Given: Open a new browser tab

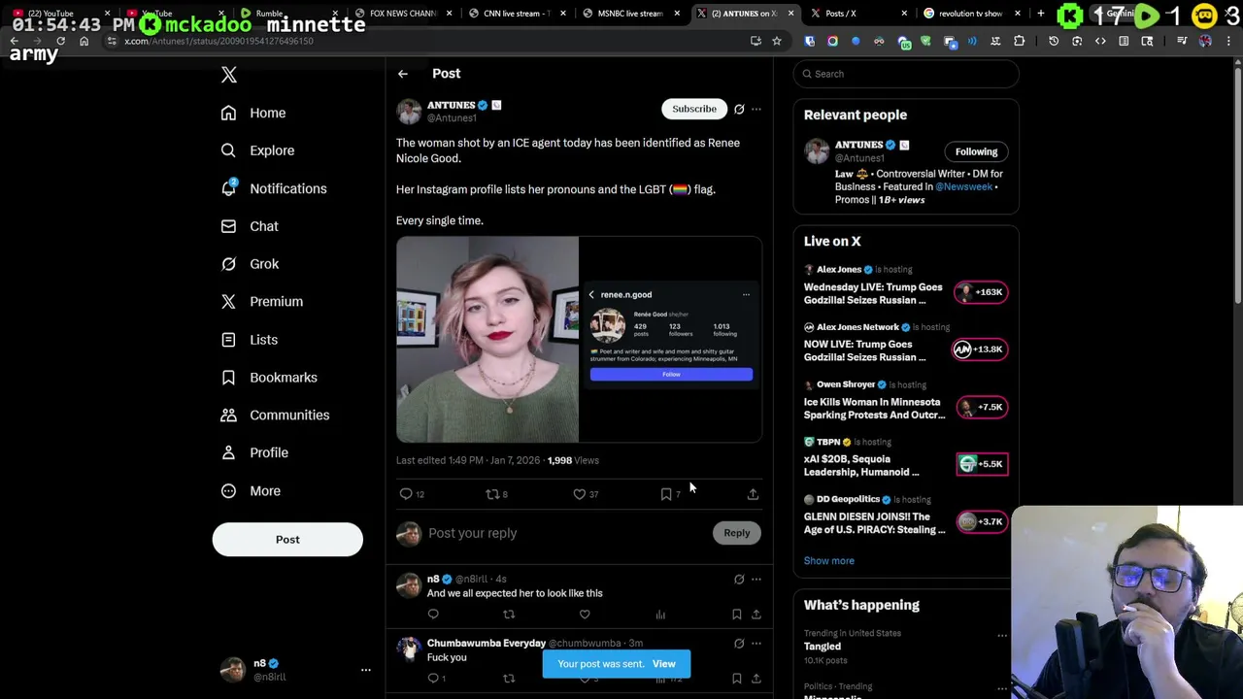Looking at the screenshot, I should (x=1040, y=14).
